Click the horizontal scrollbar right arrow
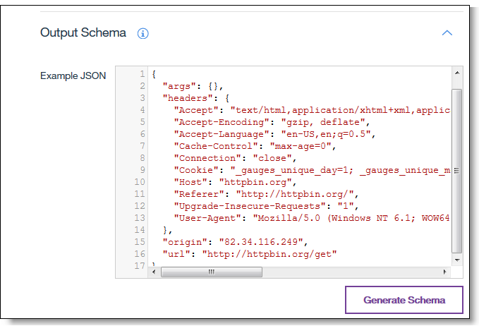This screenshot has height=326, width=479. [x=444, y=272]
